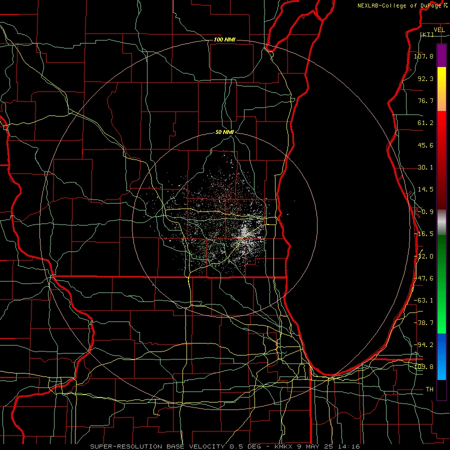Click the 50 NMI range ring label

click(224, 132)
